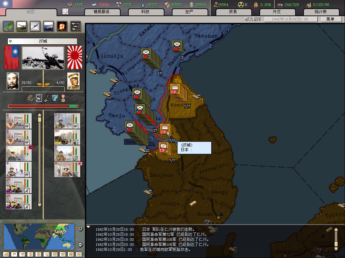Click the shovel entrenchment modifier icon

(46, 98)
